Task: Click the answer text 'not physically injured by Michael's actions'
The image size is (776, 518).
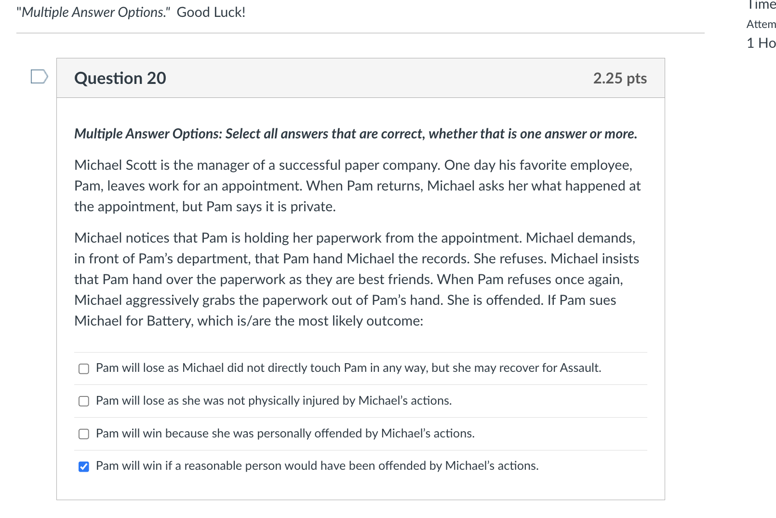Action: (273, 401)
